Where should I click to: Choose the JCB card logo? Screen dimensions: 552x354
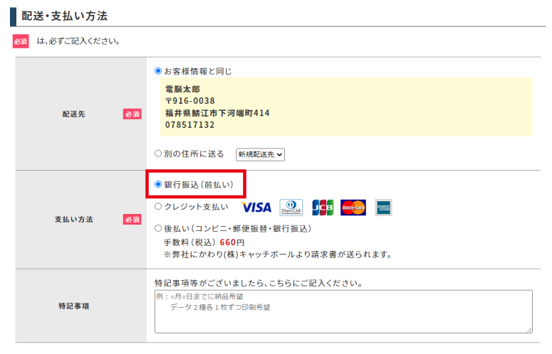[x=323, y=208]
